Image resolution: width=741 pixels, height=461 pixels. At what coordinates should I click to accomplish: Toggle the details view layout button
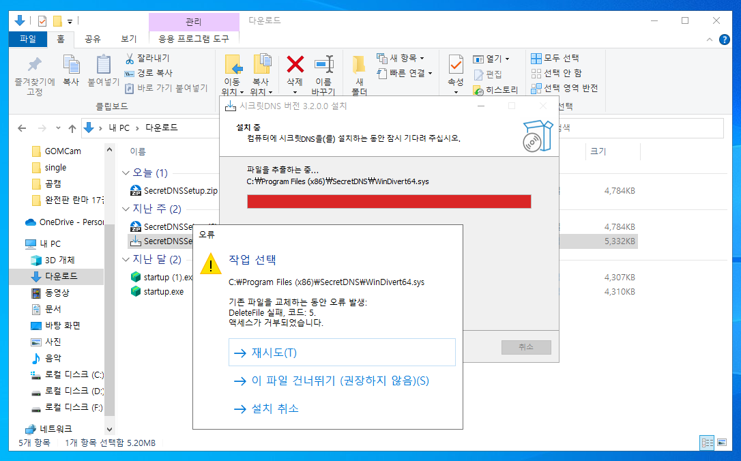pos(707,443)
